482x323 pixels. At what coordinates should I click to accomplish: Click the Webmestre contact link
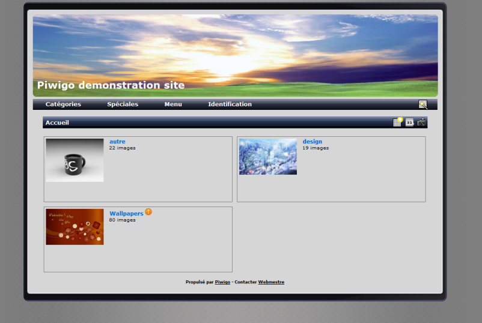tap(271, 282)
